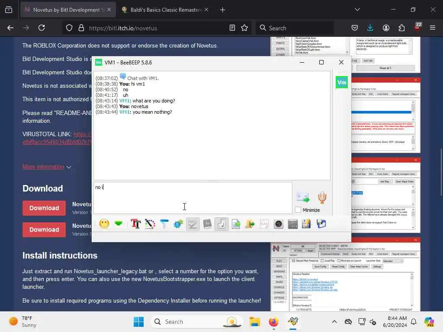Click the notepad with pencil icon
Viewport: 443px width, 332px height.
[307, 224]
